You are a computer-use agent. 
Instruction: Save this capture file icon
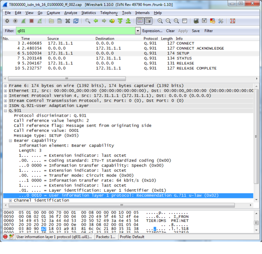[x=59, y=21]
